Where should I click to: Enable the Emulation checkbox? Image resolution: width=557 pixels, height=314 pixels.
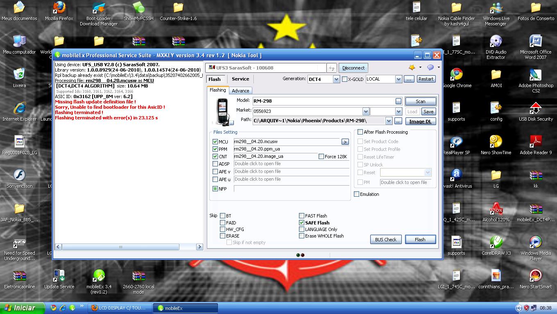point(356,194)
